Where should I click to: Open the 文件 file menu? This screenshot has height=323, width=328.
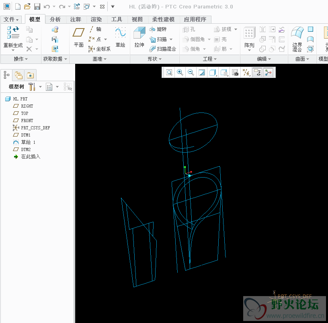(11, 19)
